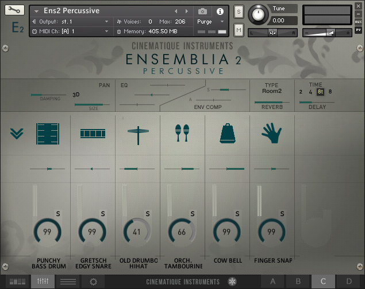This screenshot has width=365, height=289.
Task: Expand the double chevron arrow panel
Action: (17, 134)
